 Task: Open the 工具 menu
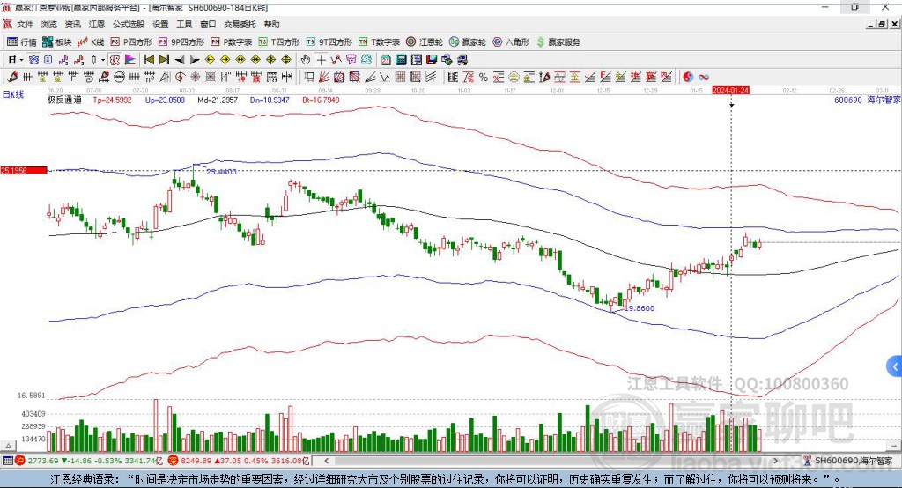pos(184,24)
